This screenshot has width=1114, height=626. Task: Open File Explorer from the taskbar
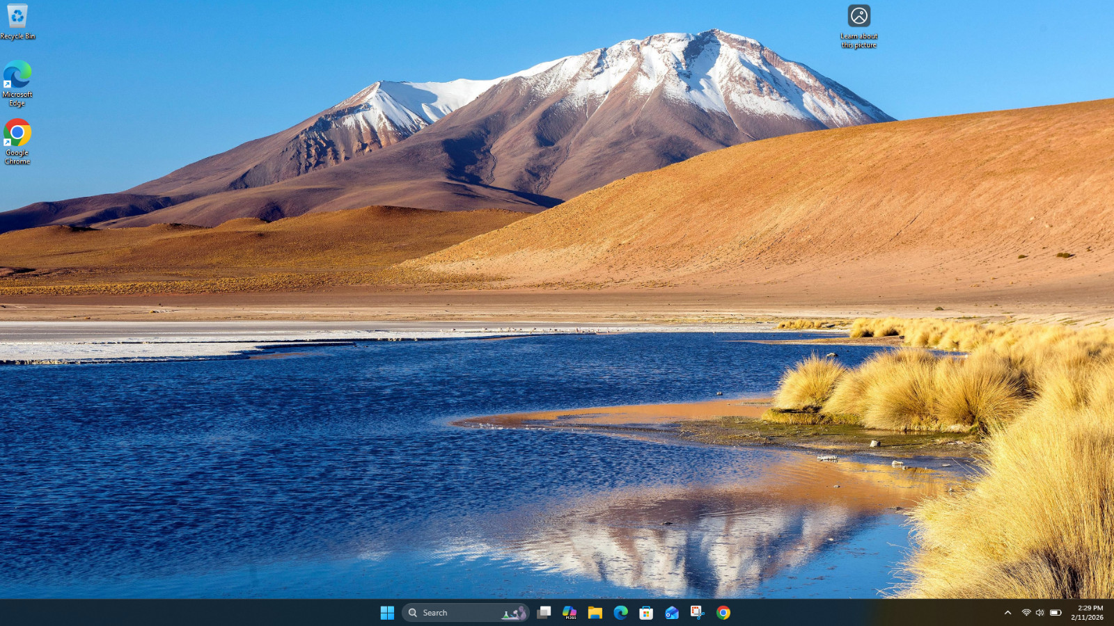click(x=595, y=613)
